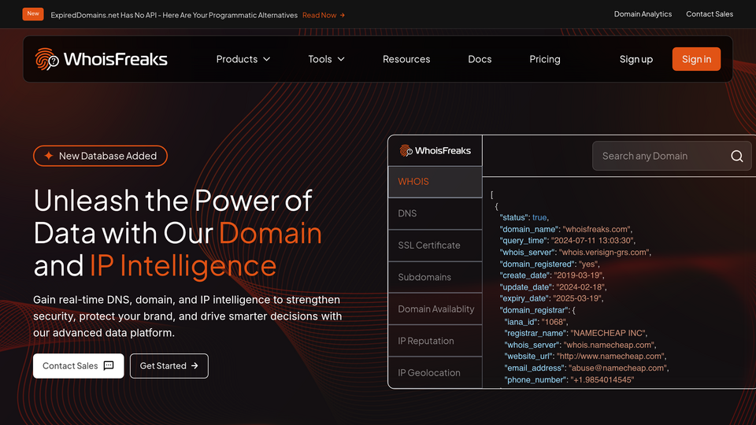This screenshot has height=425, width=756.
Task: Click the "status": true JSON line
Action: (524, 218)
